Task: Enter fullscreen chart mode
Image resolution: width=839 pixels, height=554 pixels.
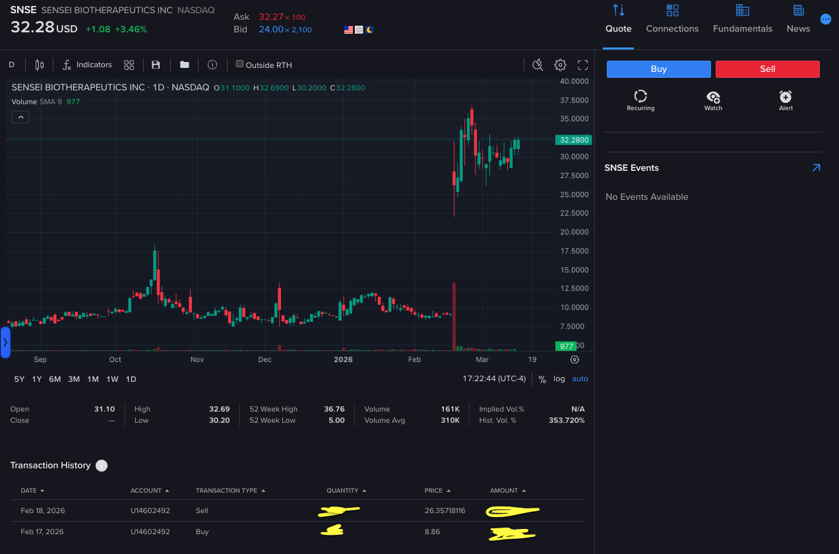Action: point(582,65)
